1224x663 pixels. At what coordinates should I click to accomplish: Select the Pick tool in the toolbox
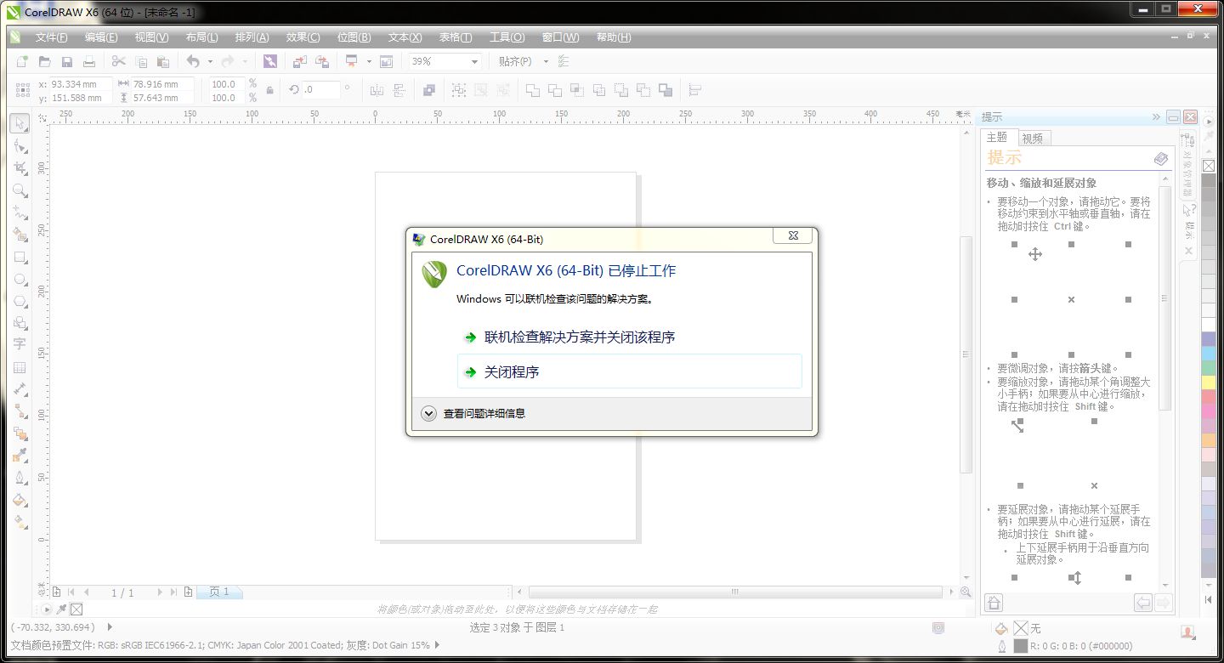coord(20,123)
